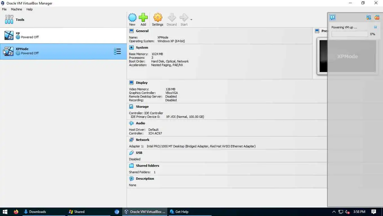
Task: Click the Storage section icon
Action: (x=131, y=107)
